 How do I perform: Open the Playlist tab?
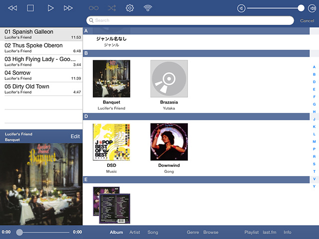coord(251,232)
